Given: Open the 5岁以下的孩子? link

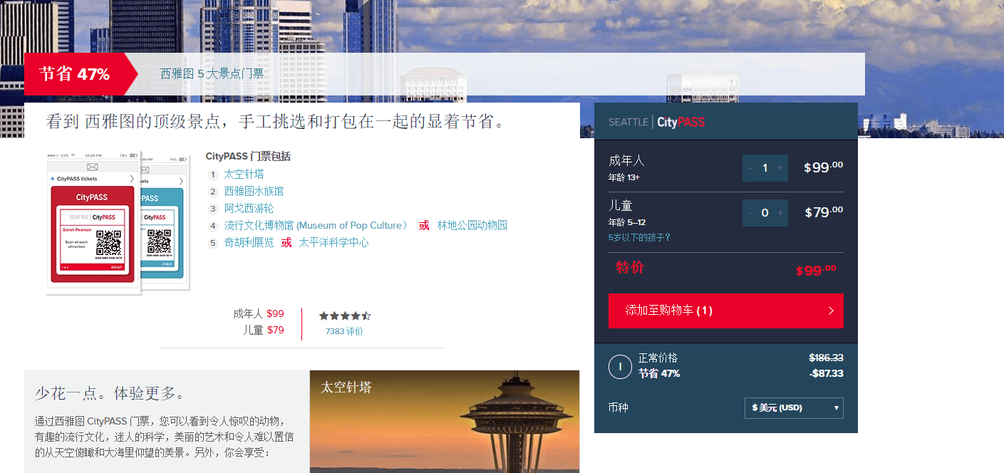Looking at the screenshot, I should click(639, 237).
